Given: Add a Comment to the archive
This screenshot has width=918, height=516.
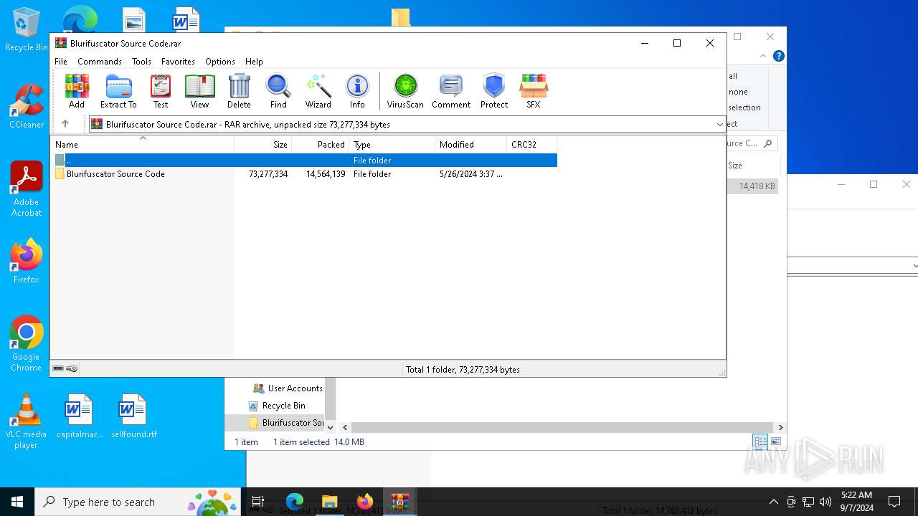Looking at the screenshot, I should pos(451,91).
